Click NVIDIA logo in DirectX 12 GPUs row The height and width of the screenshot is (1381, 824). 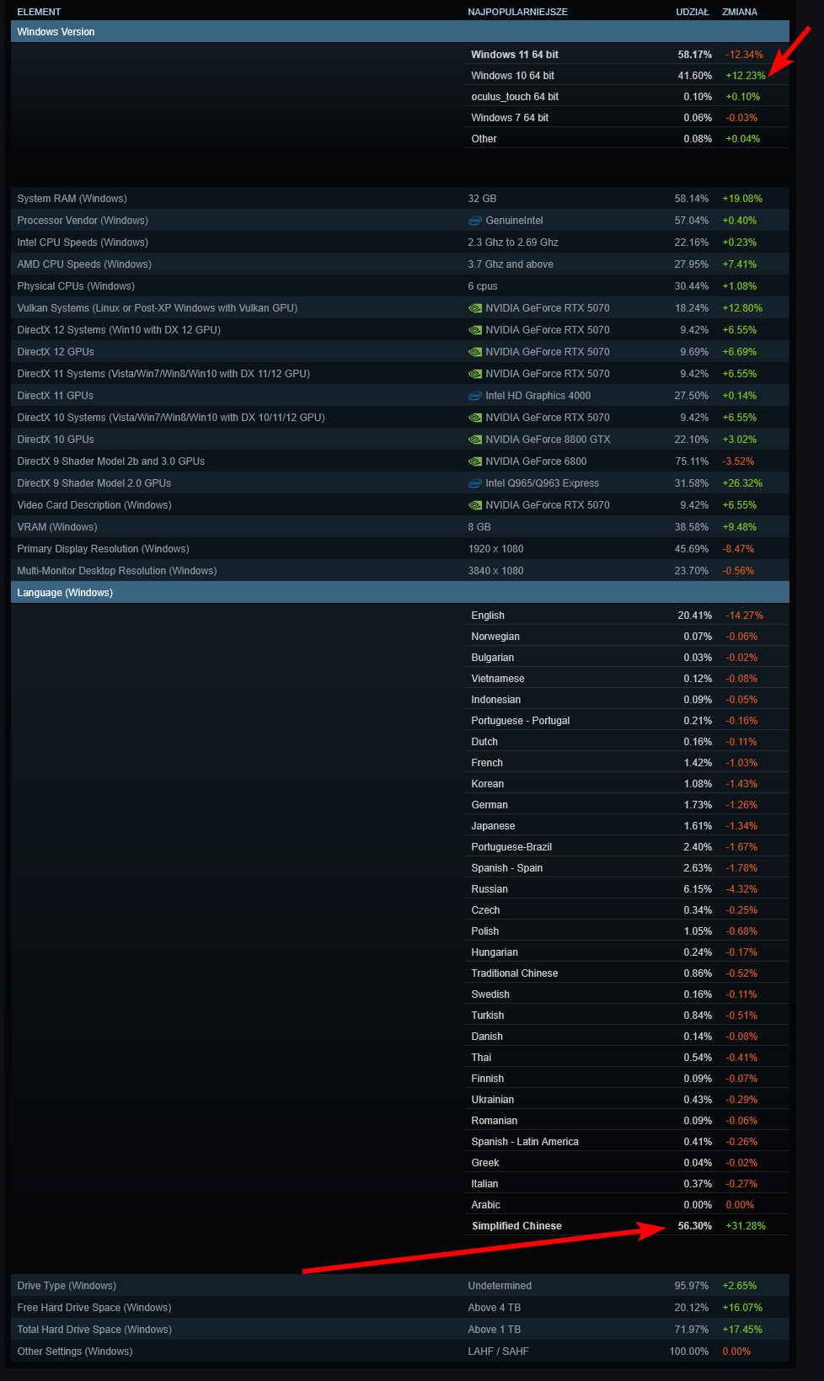(x=475, y=352)
